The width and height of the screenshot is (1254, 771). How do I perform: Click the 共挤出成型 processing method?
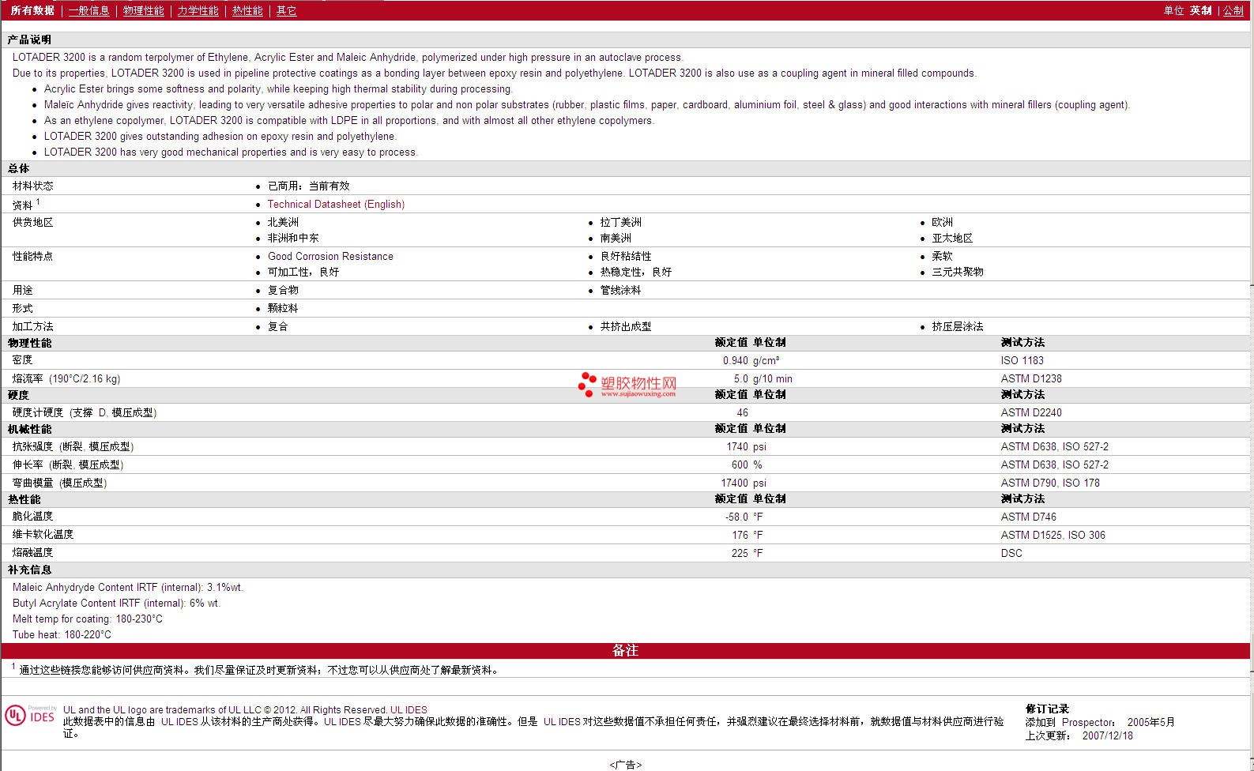coord(626,327)
